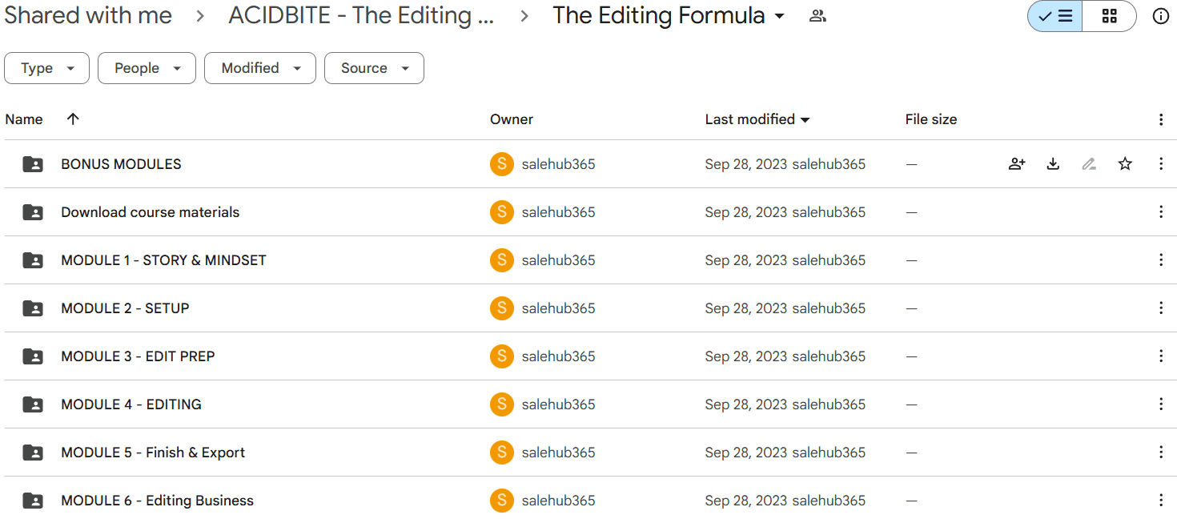The height and width of the screenshot is (519, 1177).
Task: Click the folder icon for MODULE 5 - Finish & Export
Action: pos(33,453)
